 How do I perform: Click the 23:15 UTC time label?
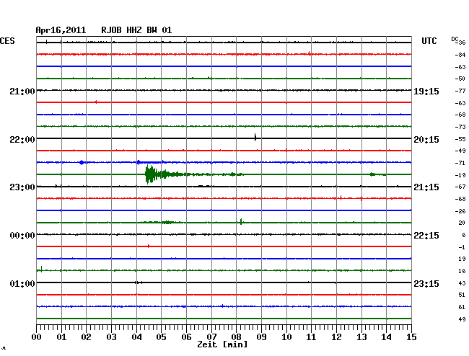[426, 283]
